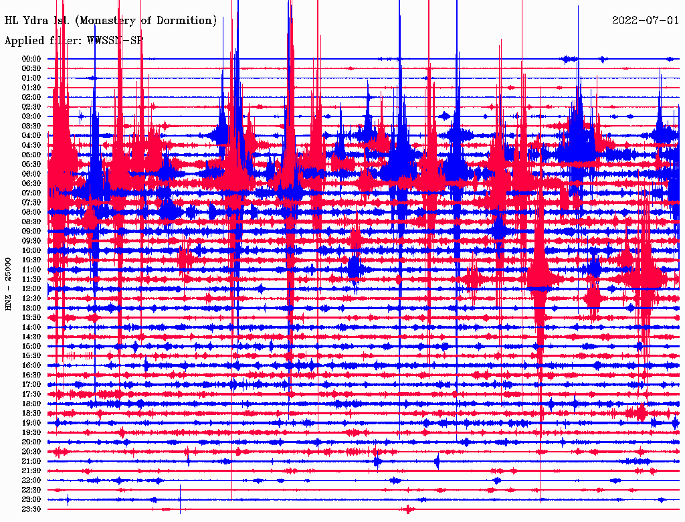Select the 07:00 time label
The height and width of the screenshot is (522, 685).
[31, 193]
